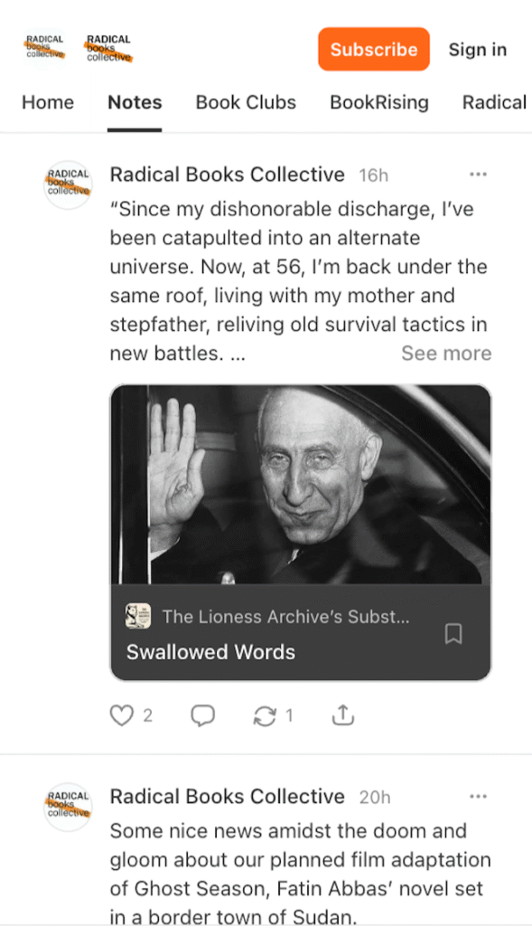Switch to the Home tab
The width and height of the screenshot is (532, 926).
[48, 102]
